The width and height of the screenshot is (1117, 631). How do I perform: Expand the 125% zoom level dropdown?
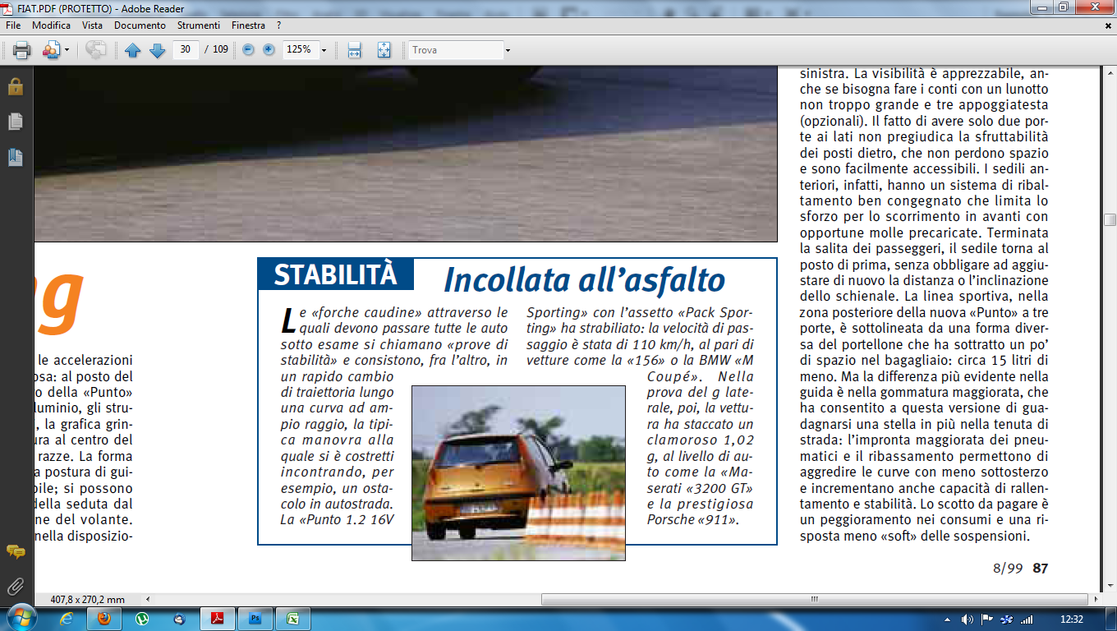pyautogui.click(x=324, y=50)
